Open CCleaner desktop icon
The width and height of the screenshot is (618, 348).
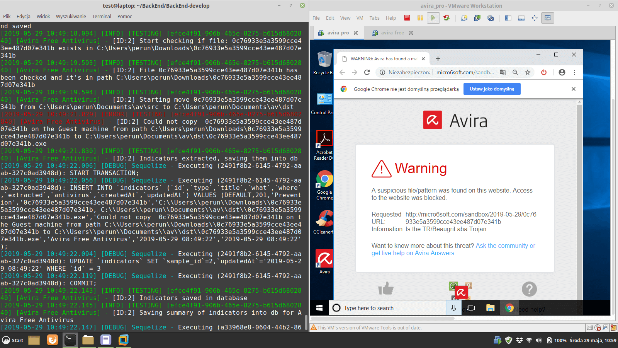(x=324, y=222)
